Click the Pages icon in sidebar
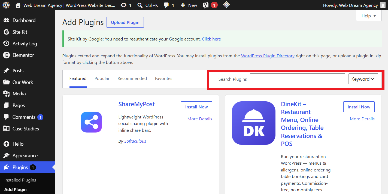 (7, 105)
